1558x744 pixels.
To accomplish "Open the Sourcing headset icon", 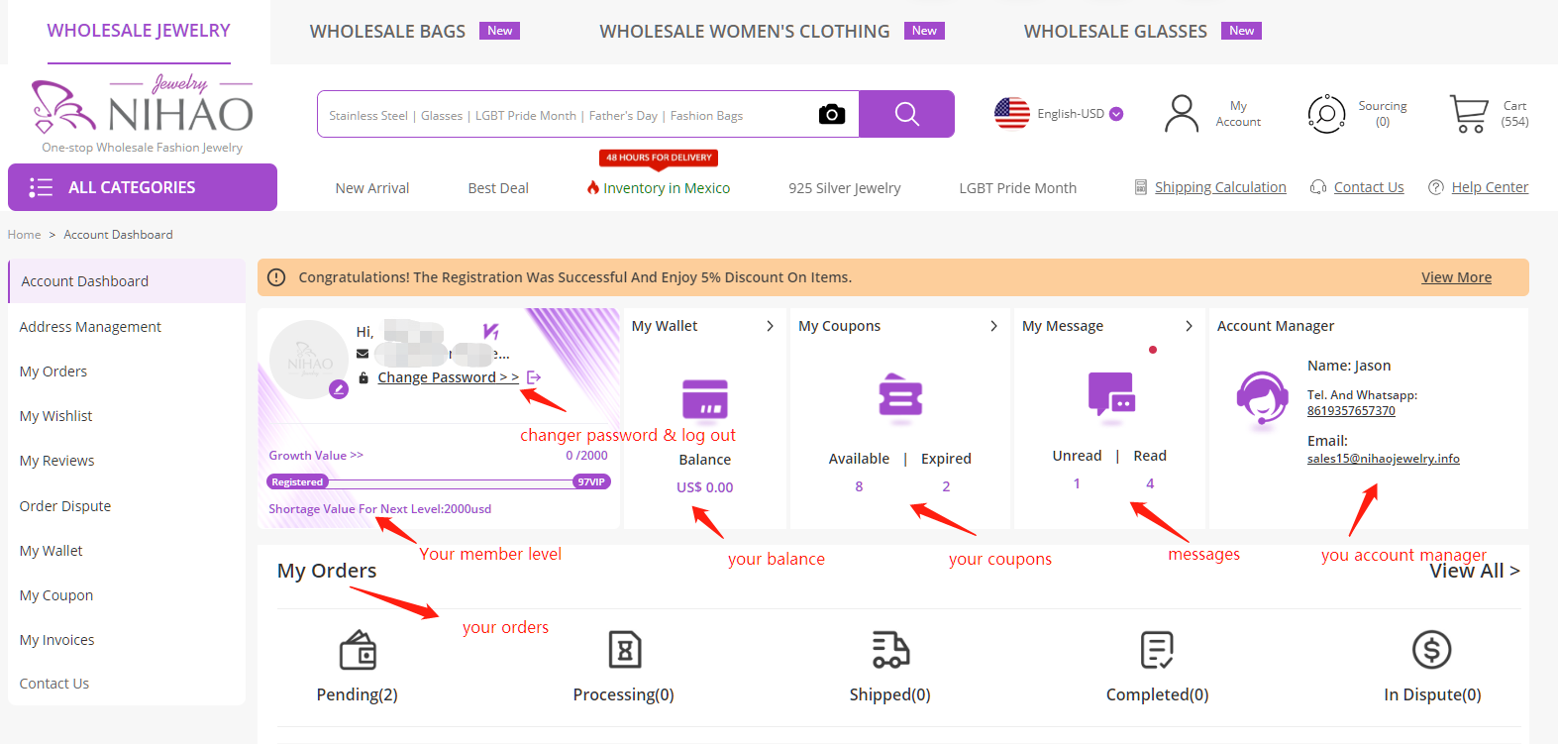I will pos(1326,114).
